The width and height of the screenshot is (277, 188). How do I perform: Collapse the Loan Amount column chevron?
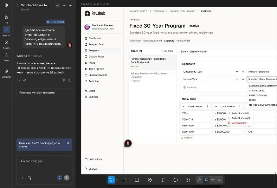(216, 106)
